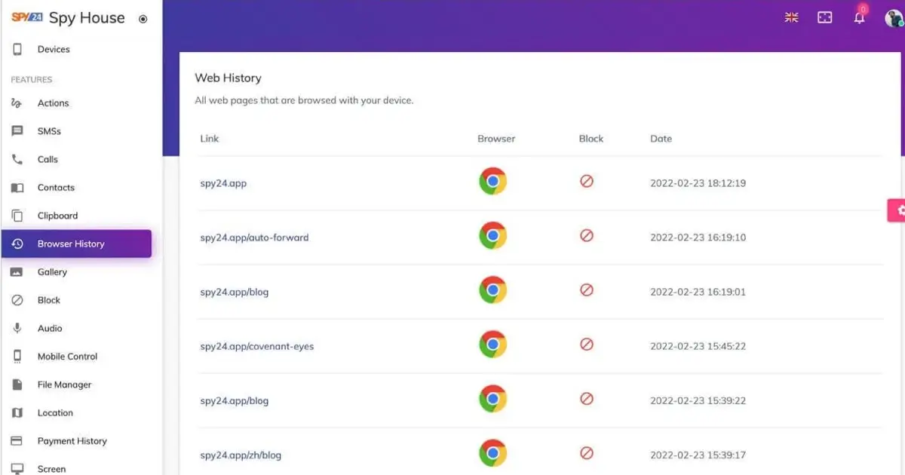Viewport: 905px width, 475px height.
Task: Click the Actions squiggle icon
Action: click(17, 103)
